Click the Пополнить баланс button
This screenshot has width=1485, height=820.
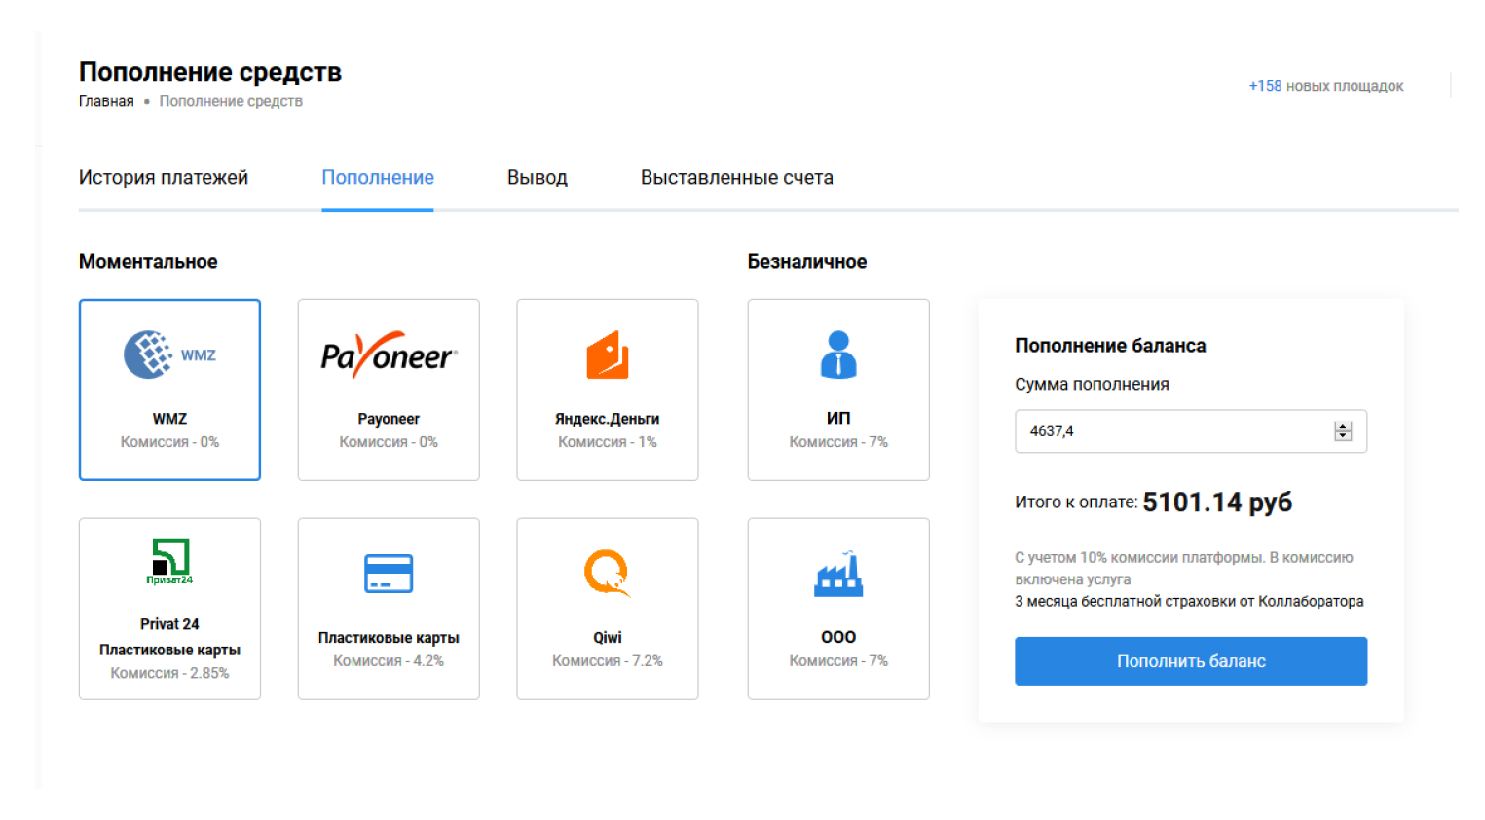click(1190, 660)
